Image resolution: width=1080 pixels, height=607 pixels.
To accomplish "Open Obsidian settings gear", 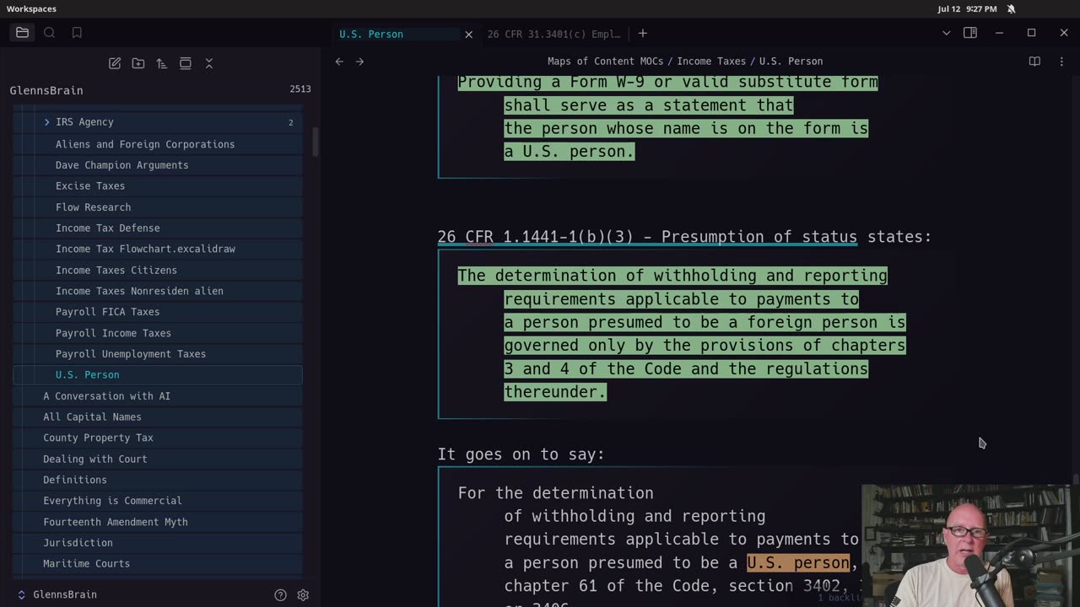I will point(303,594).
